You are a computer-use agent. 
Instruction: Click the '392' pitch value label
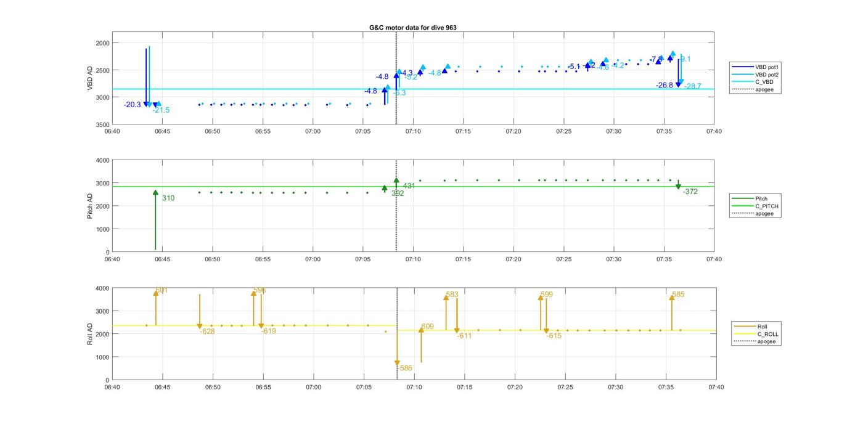pos(398,193)
